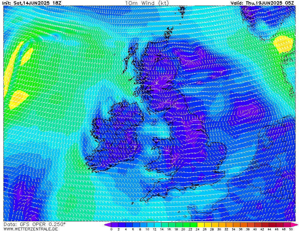Viewport: 299px width, 231px height.
Task: Click the bright green 22–24 kt legend swatch
Action: click(x=194, y=225)
